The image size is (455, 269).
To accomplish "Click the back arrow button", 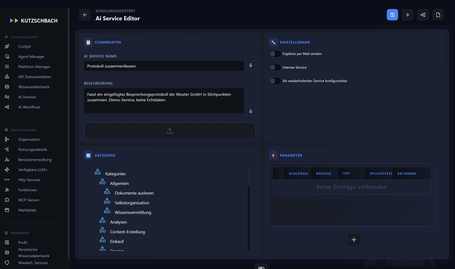I will tap(85, 15).
